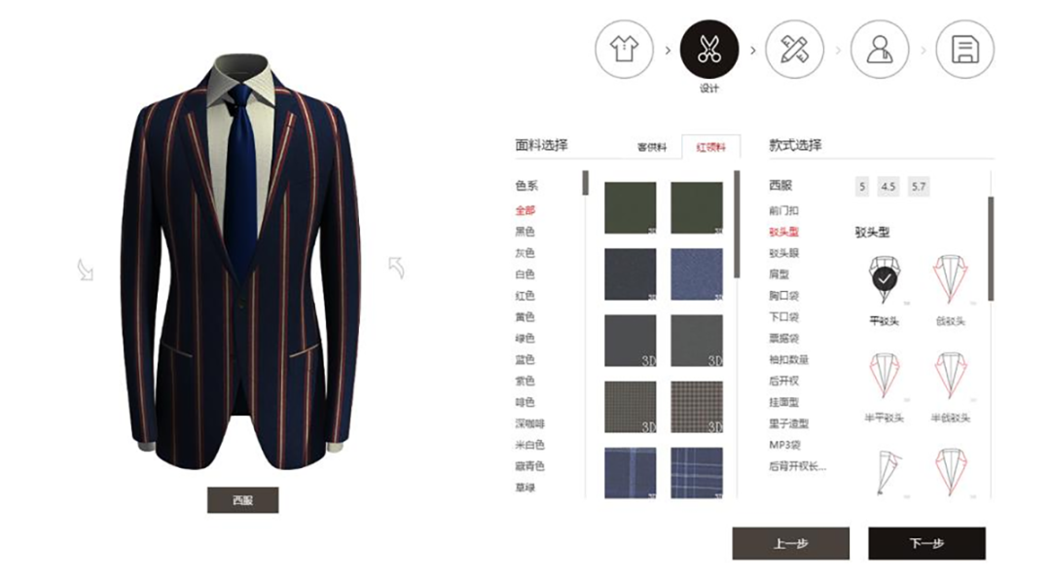Click the save disk step icon
Viewport: 1051px width, 583px height.
964,49
